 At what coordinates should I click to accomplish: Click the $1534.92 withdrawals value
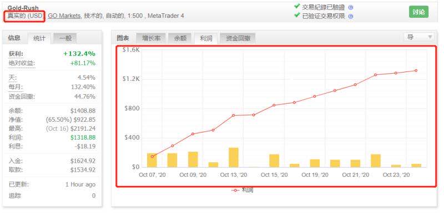[x=83, y=170]
